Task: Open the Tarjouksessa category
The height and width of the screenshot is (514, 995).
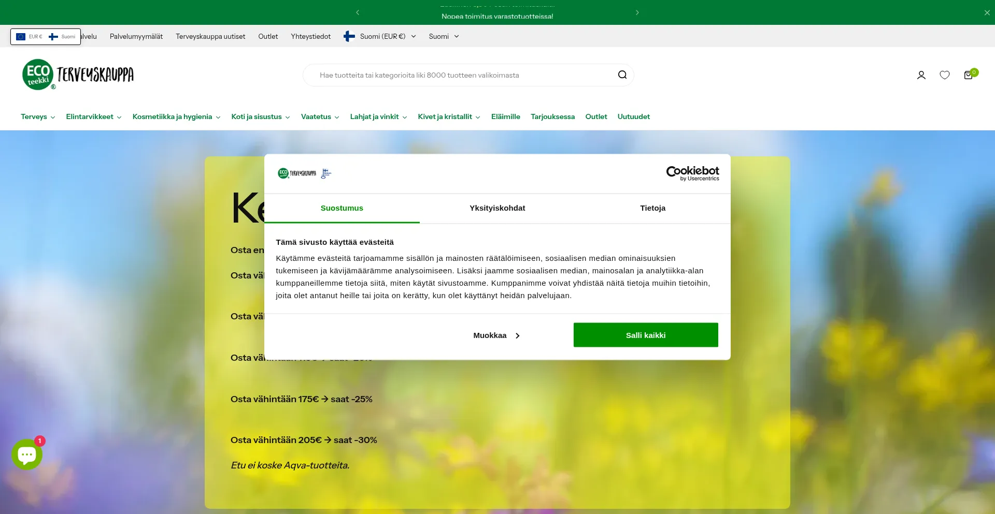Action: [x=552, y=116]
